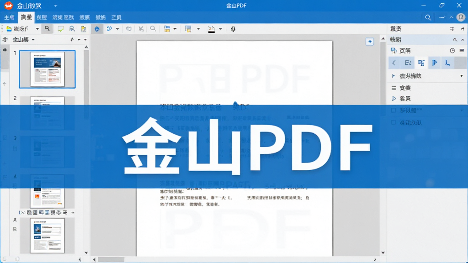Click the horizontal scrollbar right arrow
Image resolution: width=468 pixels, height=263 pixels.
(375, 259)
